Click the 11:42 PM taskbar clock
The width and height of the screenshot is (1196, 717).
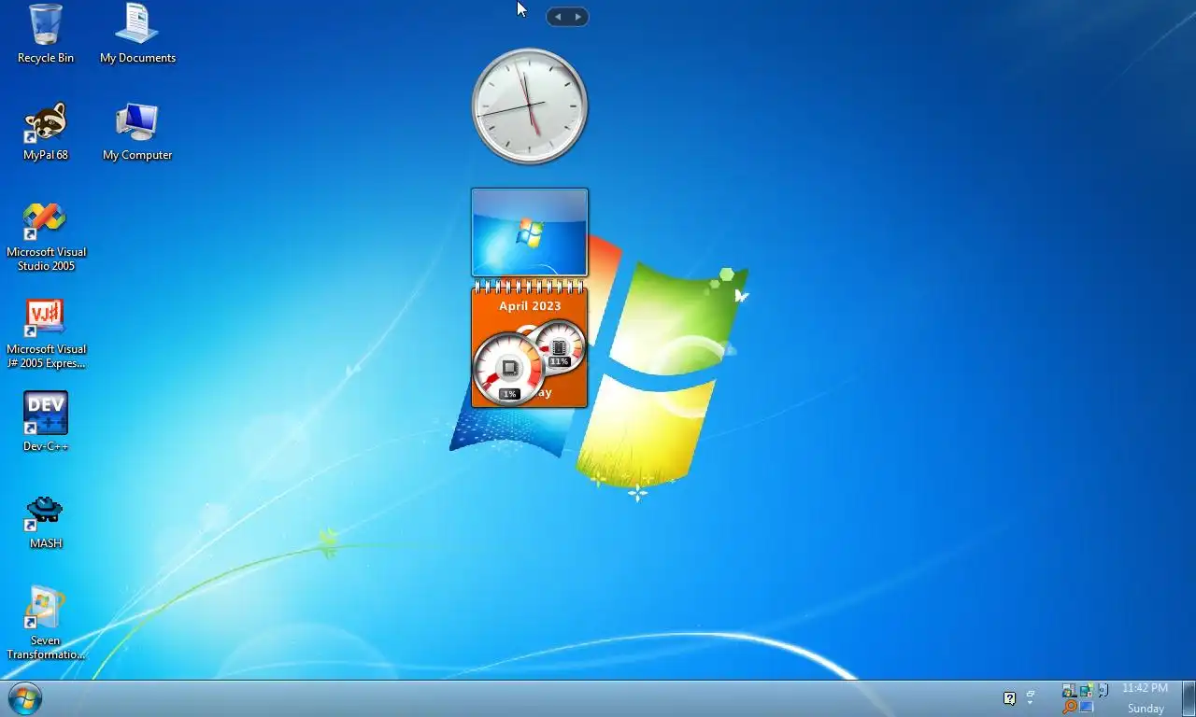tap(1145, 688)
